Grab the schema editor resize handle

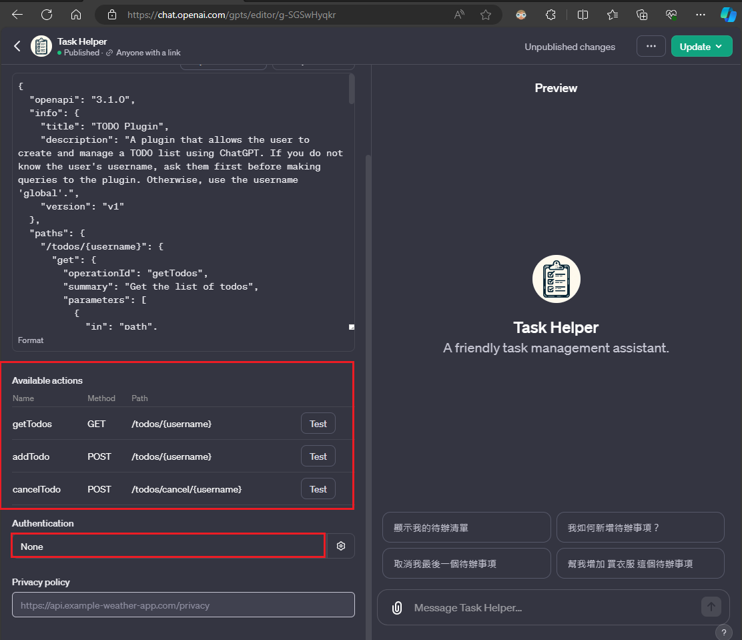[x=352, y=327]
